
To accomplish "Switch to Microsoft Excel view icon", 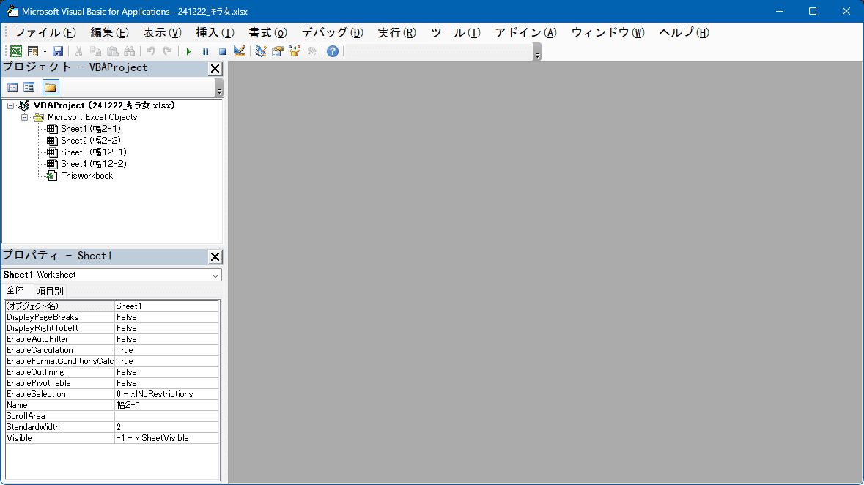I will 16,51.
